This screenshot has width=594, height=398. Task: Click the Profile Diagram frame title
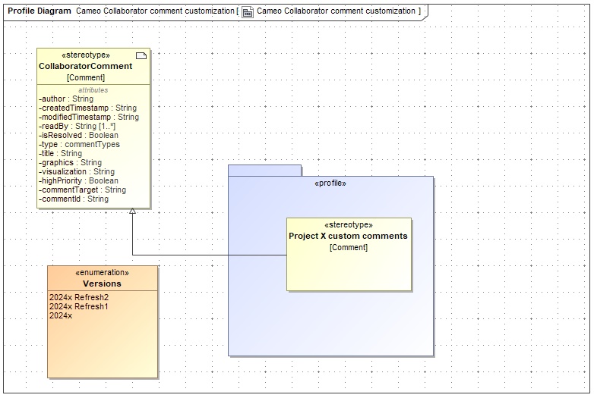tap(39, 11)
